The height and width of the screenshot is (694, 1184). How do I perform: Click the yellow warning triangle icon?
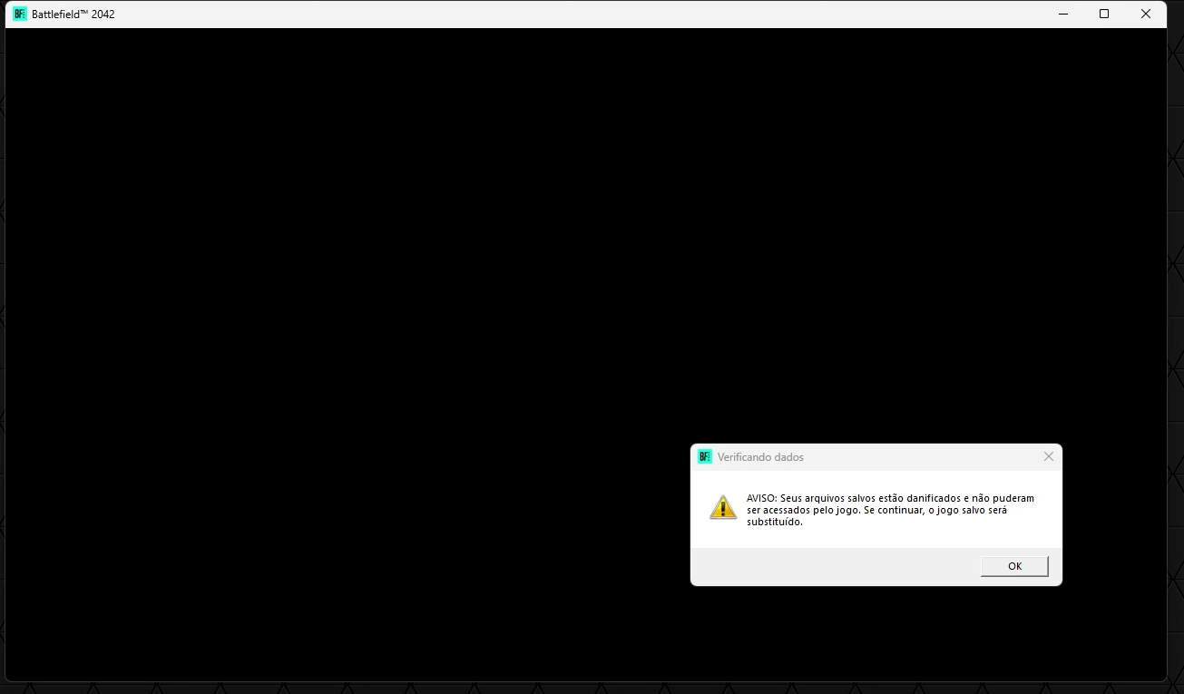[x=723, y=508]
